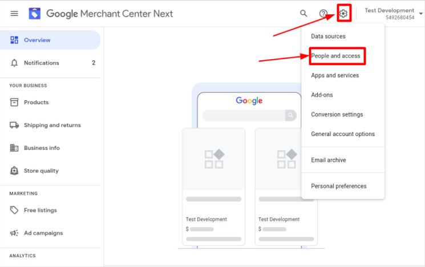The width and height of the screenshot is (425, 267).
Task: Click the second Test Development product card
Action: (x=286, y=187)
